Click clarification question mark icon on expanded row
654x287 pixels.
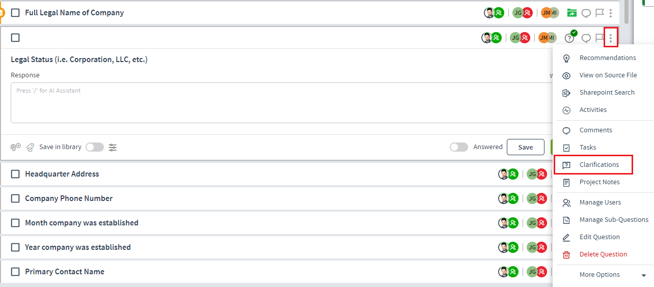(570, 37)
